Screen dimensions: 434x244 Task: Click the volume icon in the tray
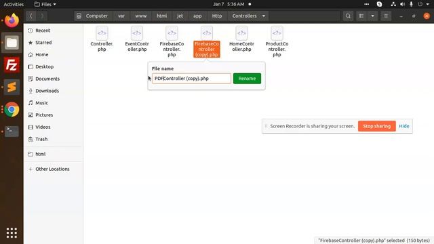(x=402, y=4)
